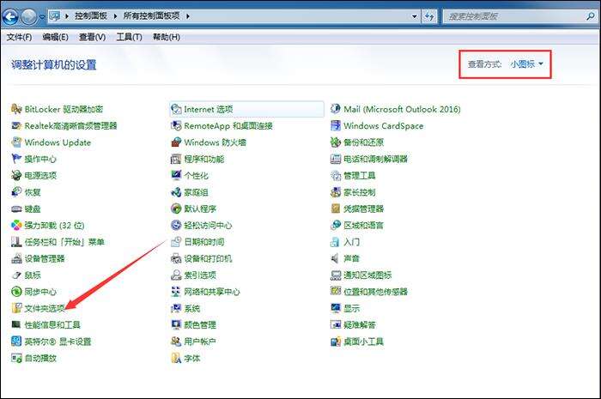Click the 网络和共享中心 icon

tap(176, 292)
